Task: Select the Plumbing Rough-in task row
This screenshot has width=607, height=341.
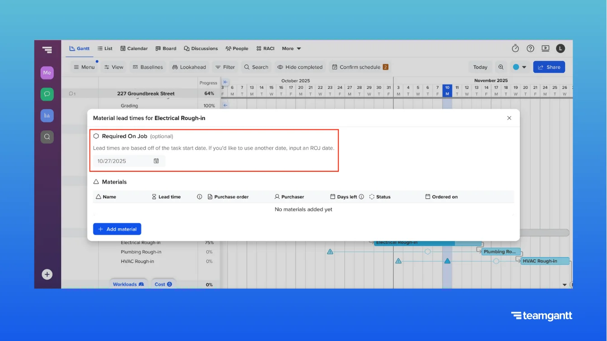Action: 141,252
